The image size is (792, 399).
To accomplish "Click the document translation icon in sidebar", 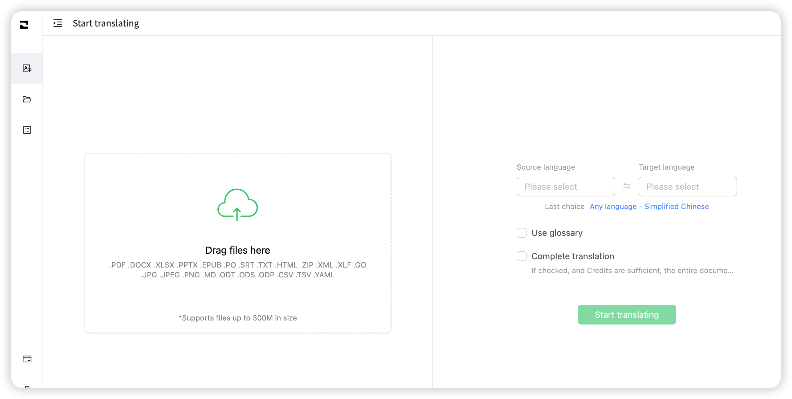I will pyautogui.click(x=27, y=68).
